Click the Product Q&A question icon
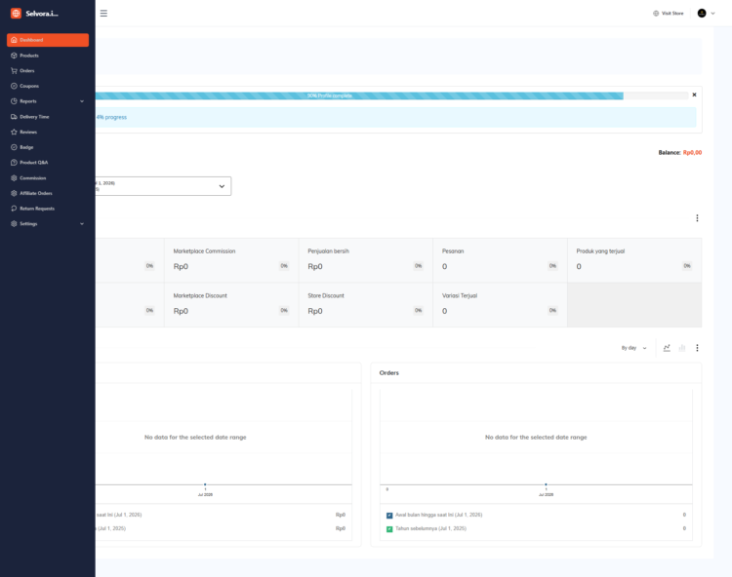732x577 pixels. pos(14,163)
